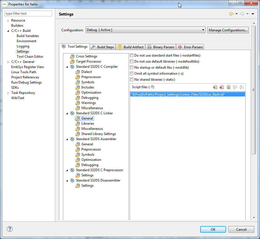This screenshot has height=239, width=260.
Task: Click the Delete script file icon
Action: [222, 87]
